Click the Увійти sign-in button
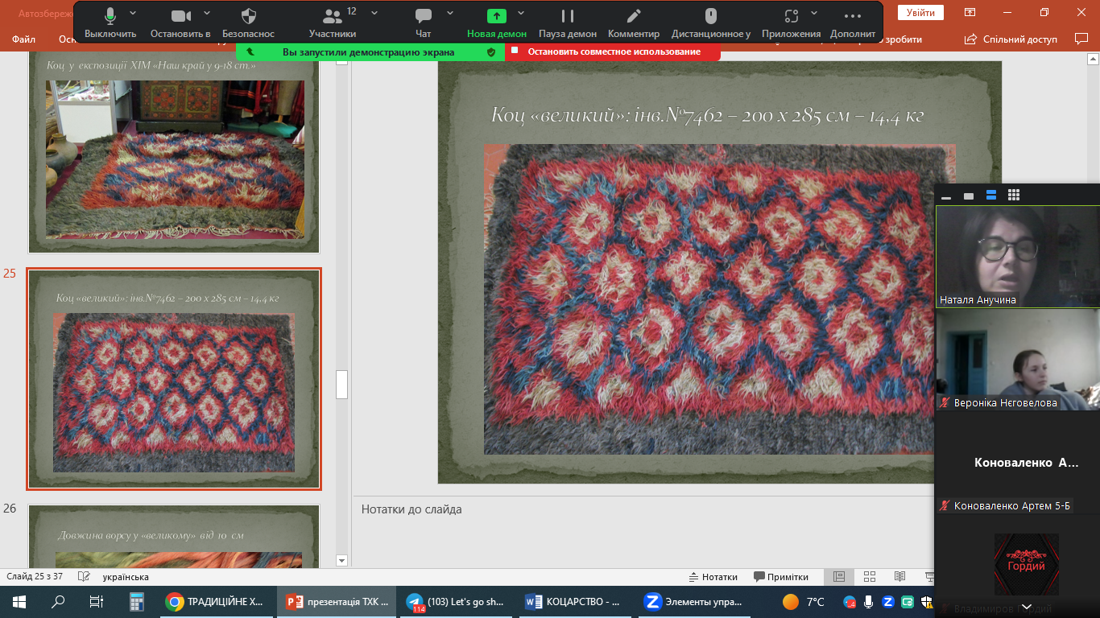 point(920,12)
